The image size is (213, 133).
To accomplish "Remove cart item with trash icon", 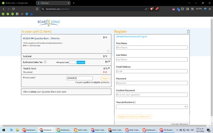I will point(108,51).
